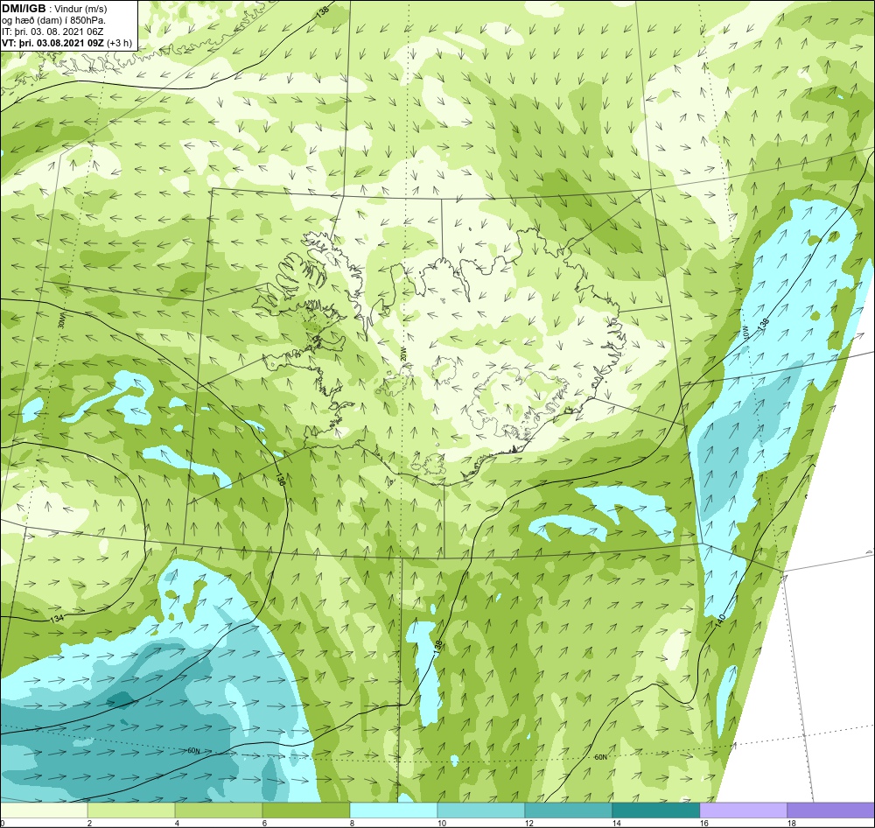
Task: Click the '30W' longitude label
Action: [x=61, y=321]
